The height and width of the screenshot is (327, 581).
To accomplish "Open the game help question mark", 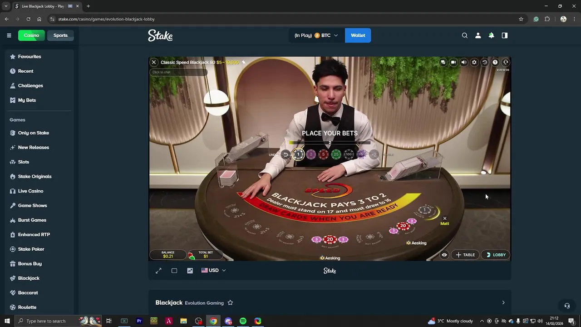I will (495, 62).
